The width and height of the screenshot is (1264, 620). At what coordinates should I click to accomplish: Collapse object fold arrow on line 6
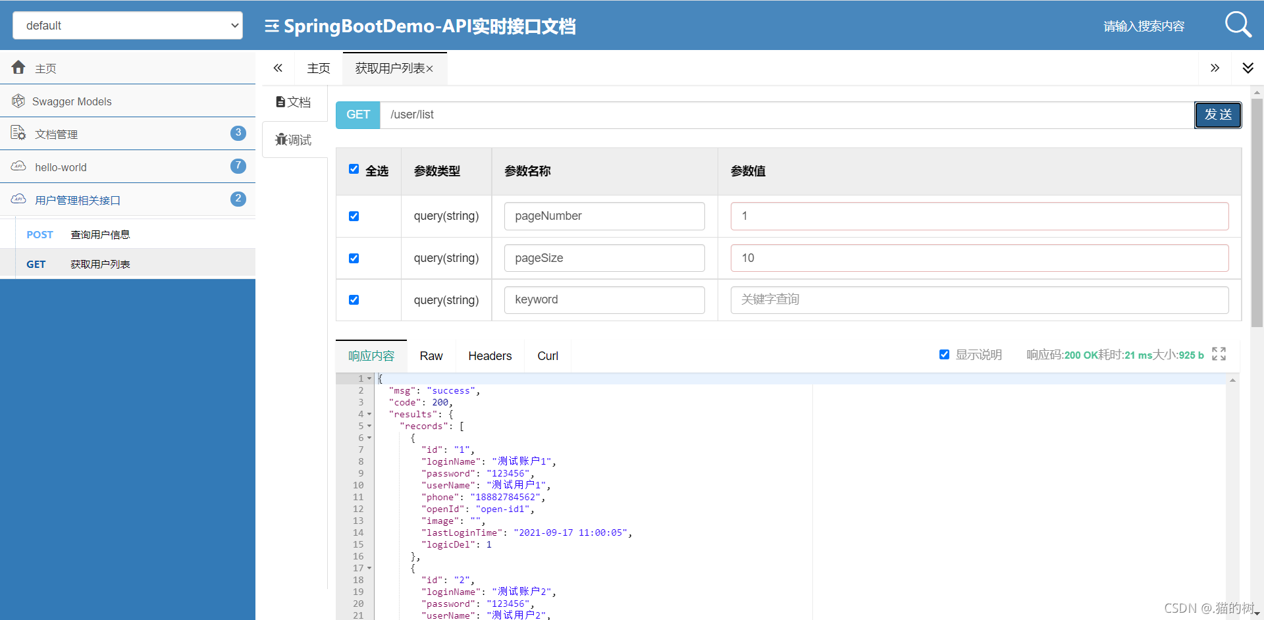(x=369, y=438)
